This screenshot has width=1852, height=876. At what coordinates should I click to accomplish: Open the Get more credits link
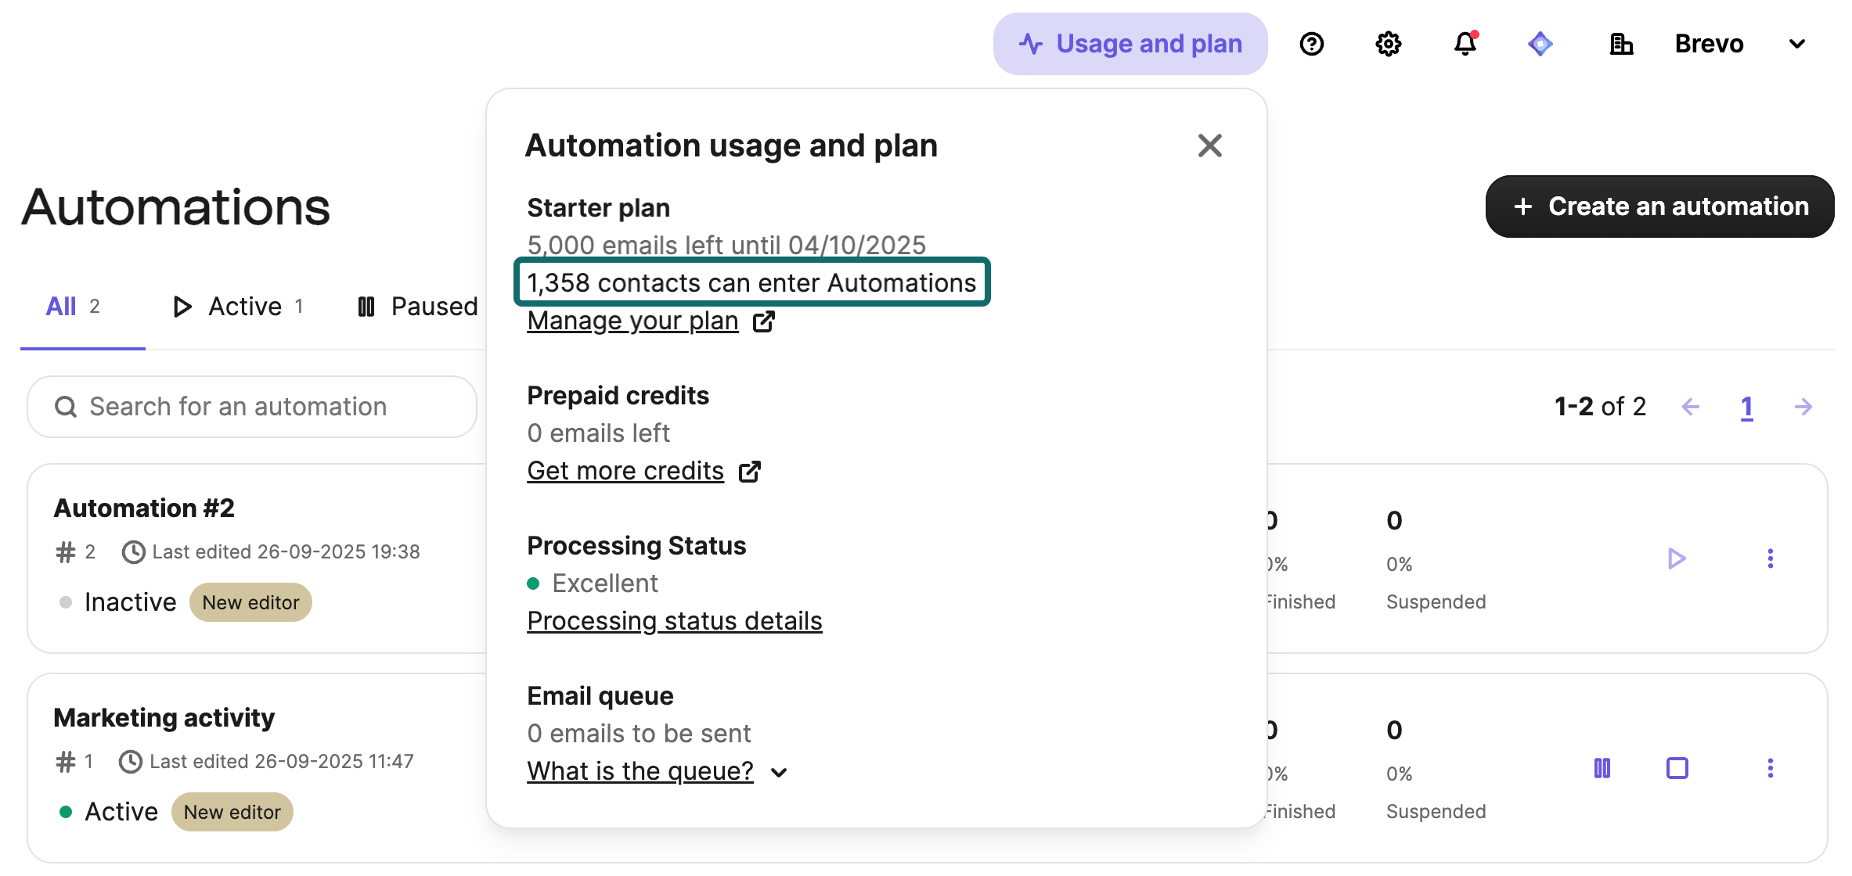pyautogui.click(x=625, y=470)
